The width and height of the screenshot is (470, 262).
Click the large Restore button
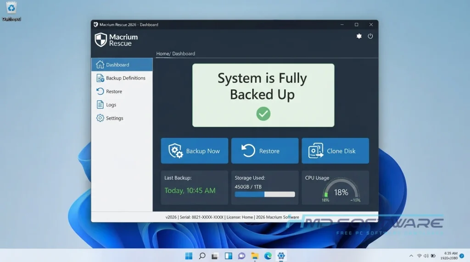(265, 151)
